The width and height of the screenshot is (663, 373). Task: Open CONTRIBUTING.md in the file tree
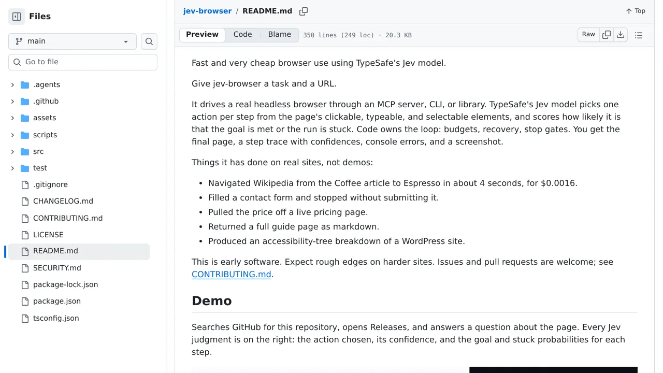tap(68, 218)
